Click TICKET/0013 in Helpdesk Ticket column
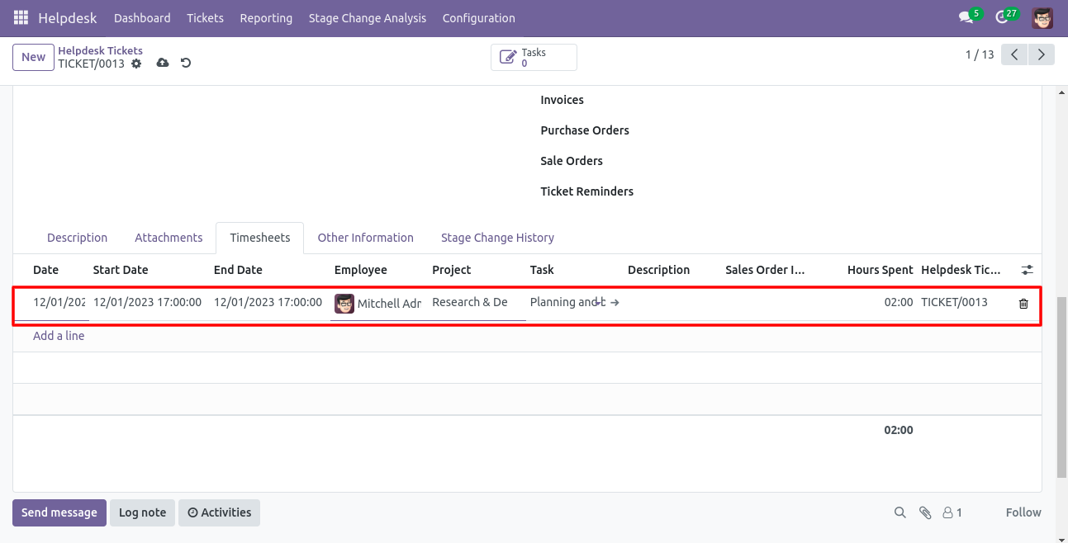 [x=954, y=302]
